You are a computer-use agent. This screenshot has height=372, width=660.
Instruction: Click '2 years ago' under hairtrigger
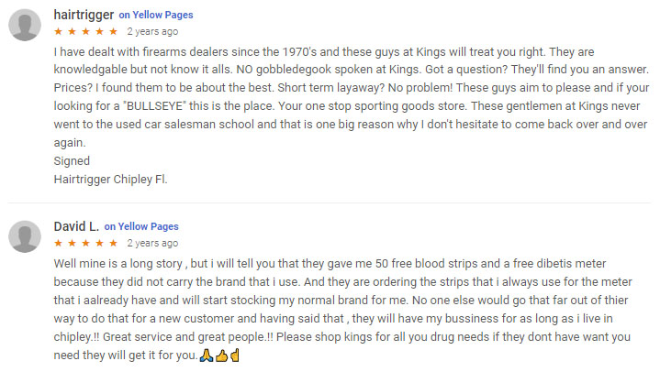152,31
